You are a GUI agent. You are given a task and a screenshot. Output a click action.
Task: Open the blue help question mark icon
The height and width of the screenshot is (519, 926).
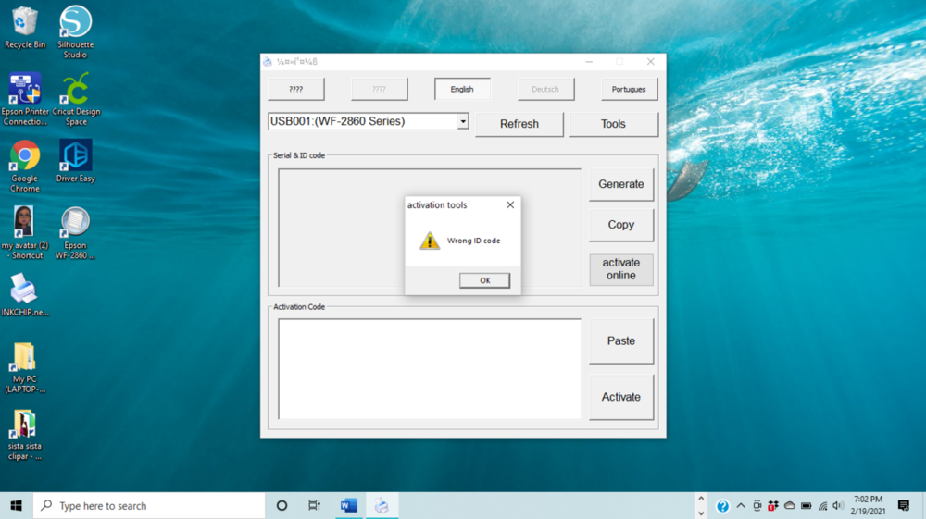coord(722,506)
